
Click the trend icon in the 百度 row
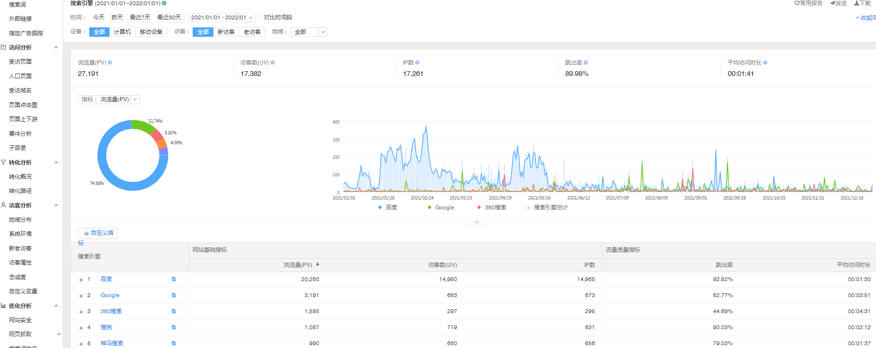point(174,279)
